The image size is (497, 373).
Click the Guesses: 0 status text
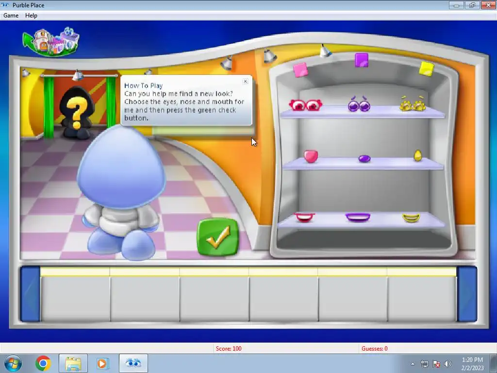tap(374, 349)
